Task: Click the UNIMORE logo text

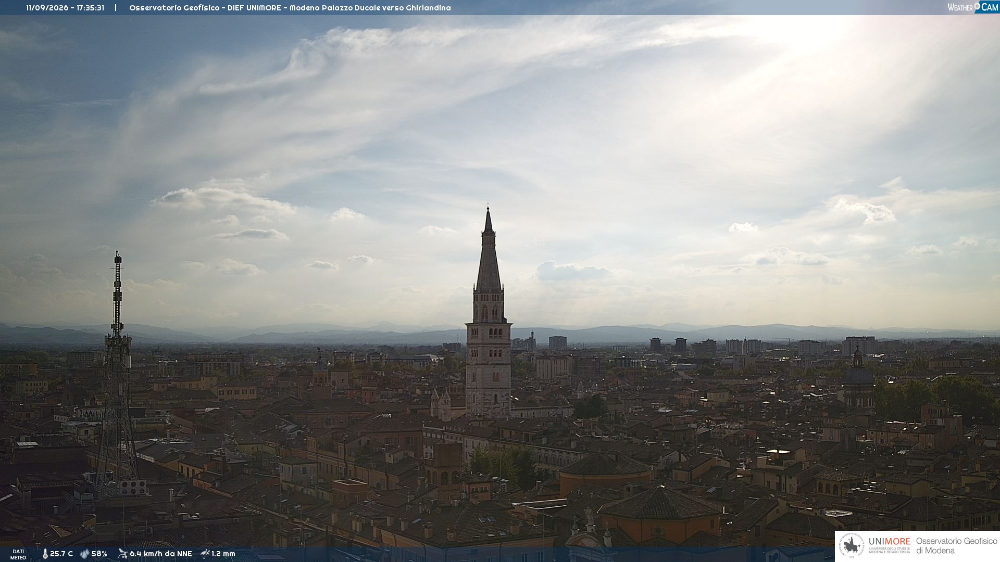Action: (x=890, y=541)
